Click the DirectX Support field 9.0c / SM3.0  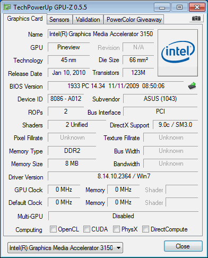(x=175, y=125)
